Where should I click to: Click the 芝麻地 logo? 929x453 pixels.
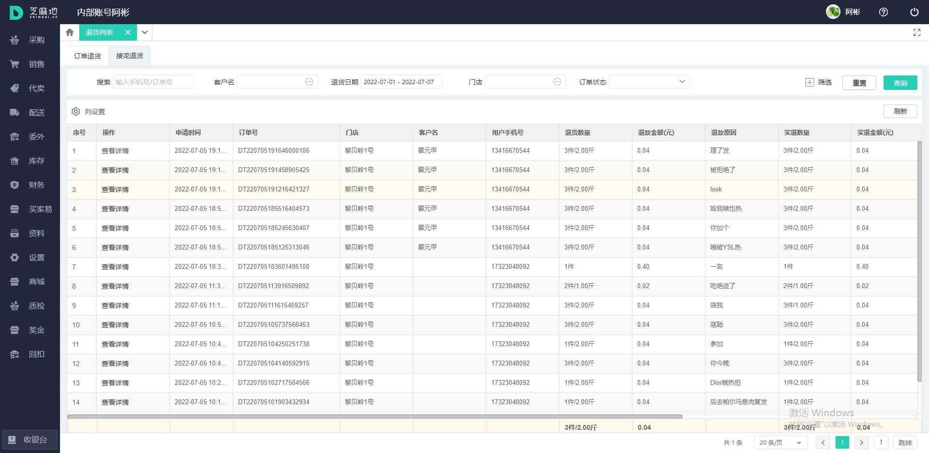click(34, 13)
